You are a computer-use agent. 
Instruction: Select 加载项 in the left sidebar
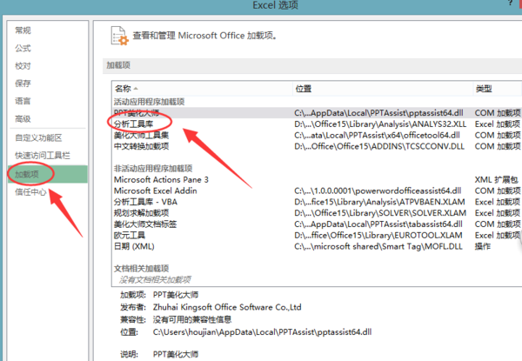coord(28,174)
